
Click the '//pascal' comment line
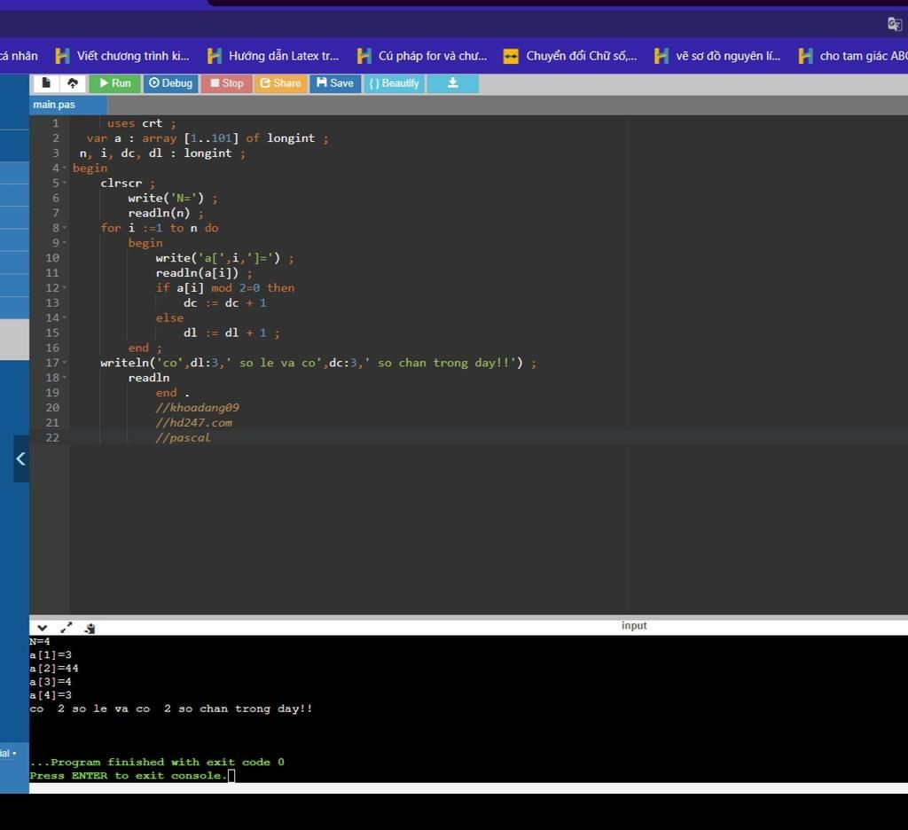pyautogui.click(x=183, y=438)
